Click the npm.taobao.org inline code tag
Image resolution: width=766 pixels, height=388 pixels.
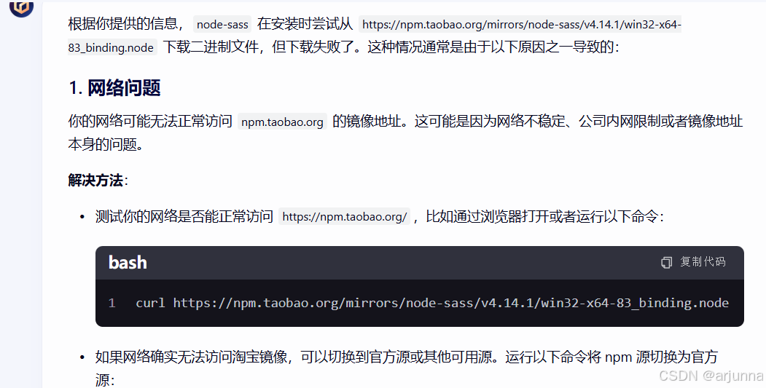[x=282, y=122]
